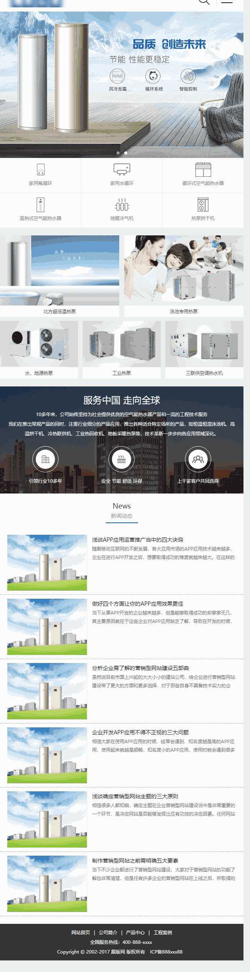Image resolution: width=250 pixels, height=972 pixels.
Task: Open the hamburger navigation menu
Action: click(x=227, y=2)
